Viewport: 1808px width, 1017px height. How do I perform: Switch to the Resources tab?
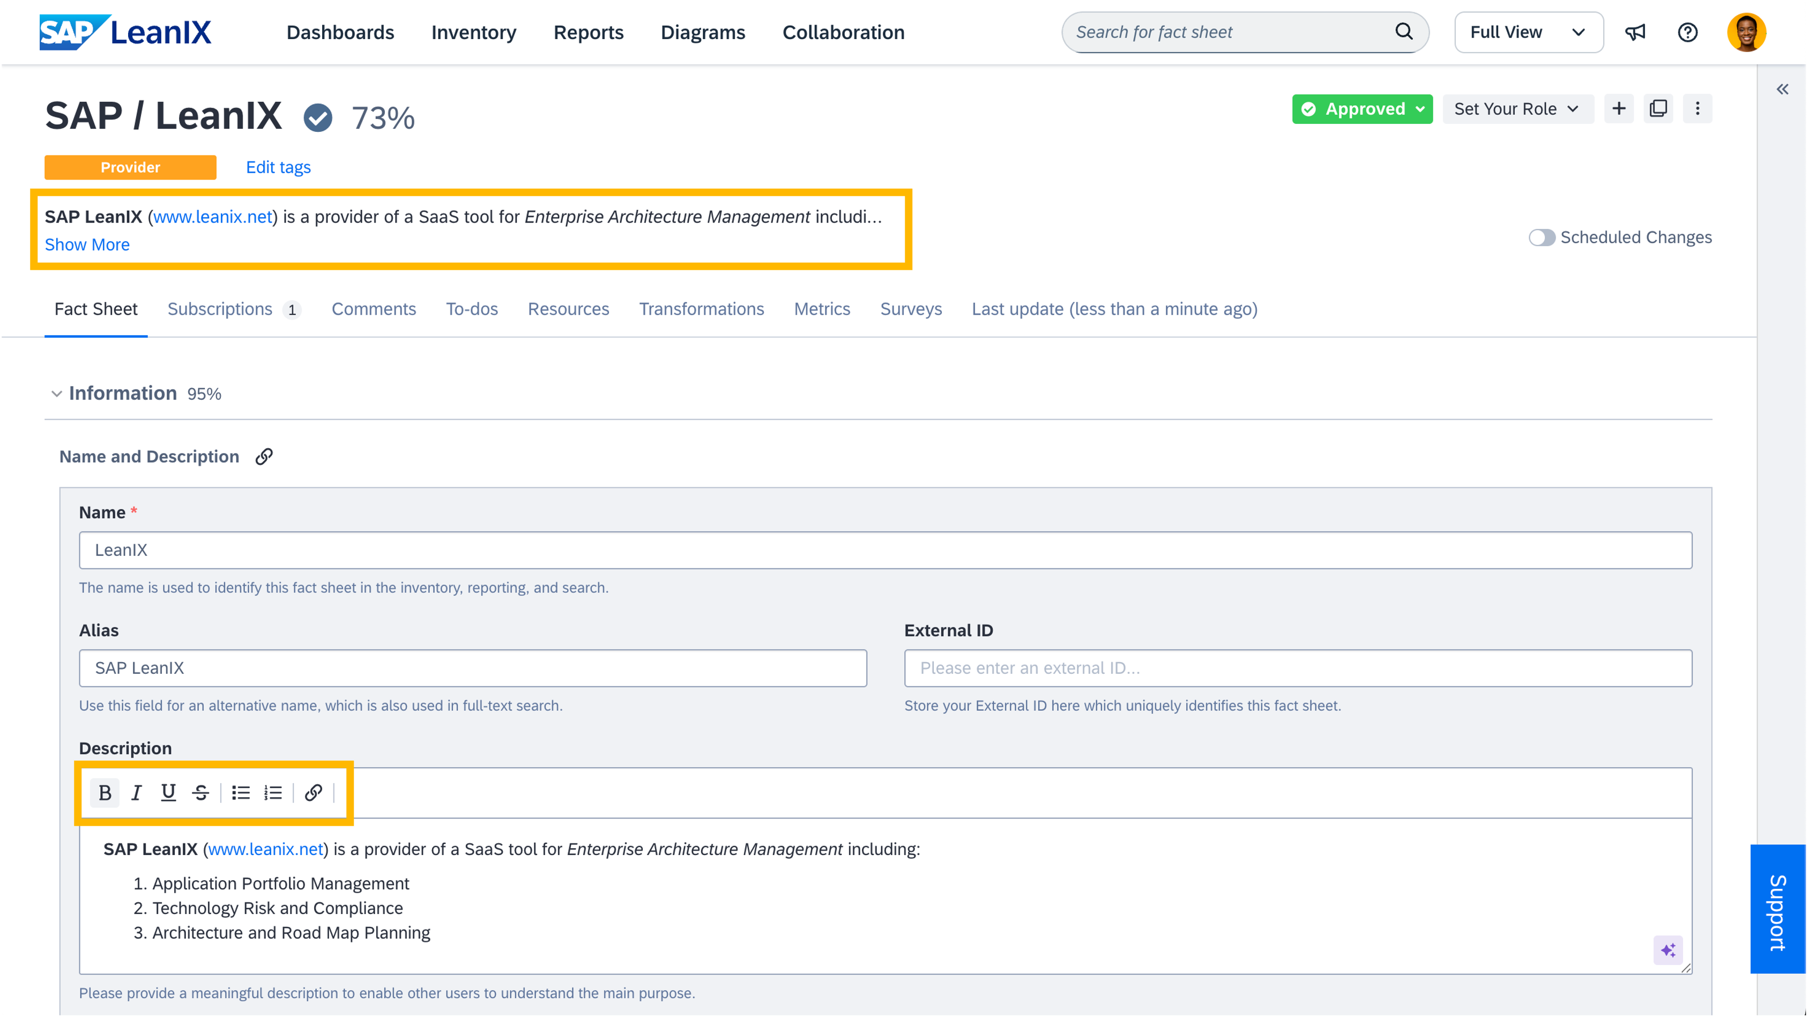pos(569,309)
